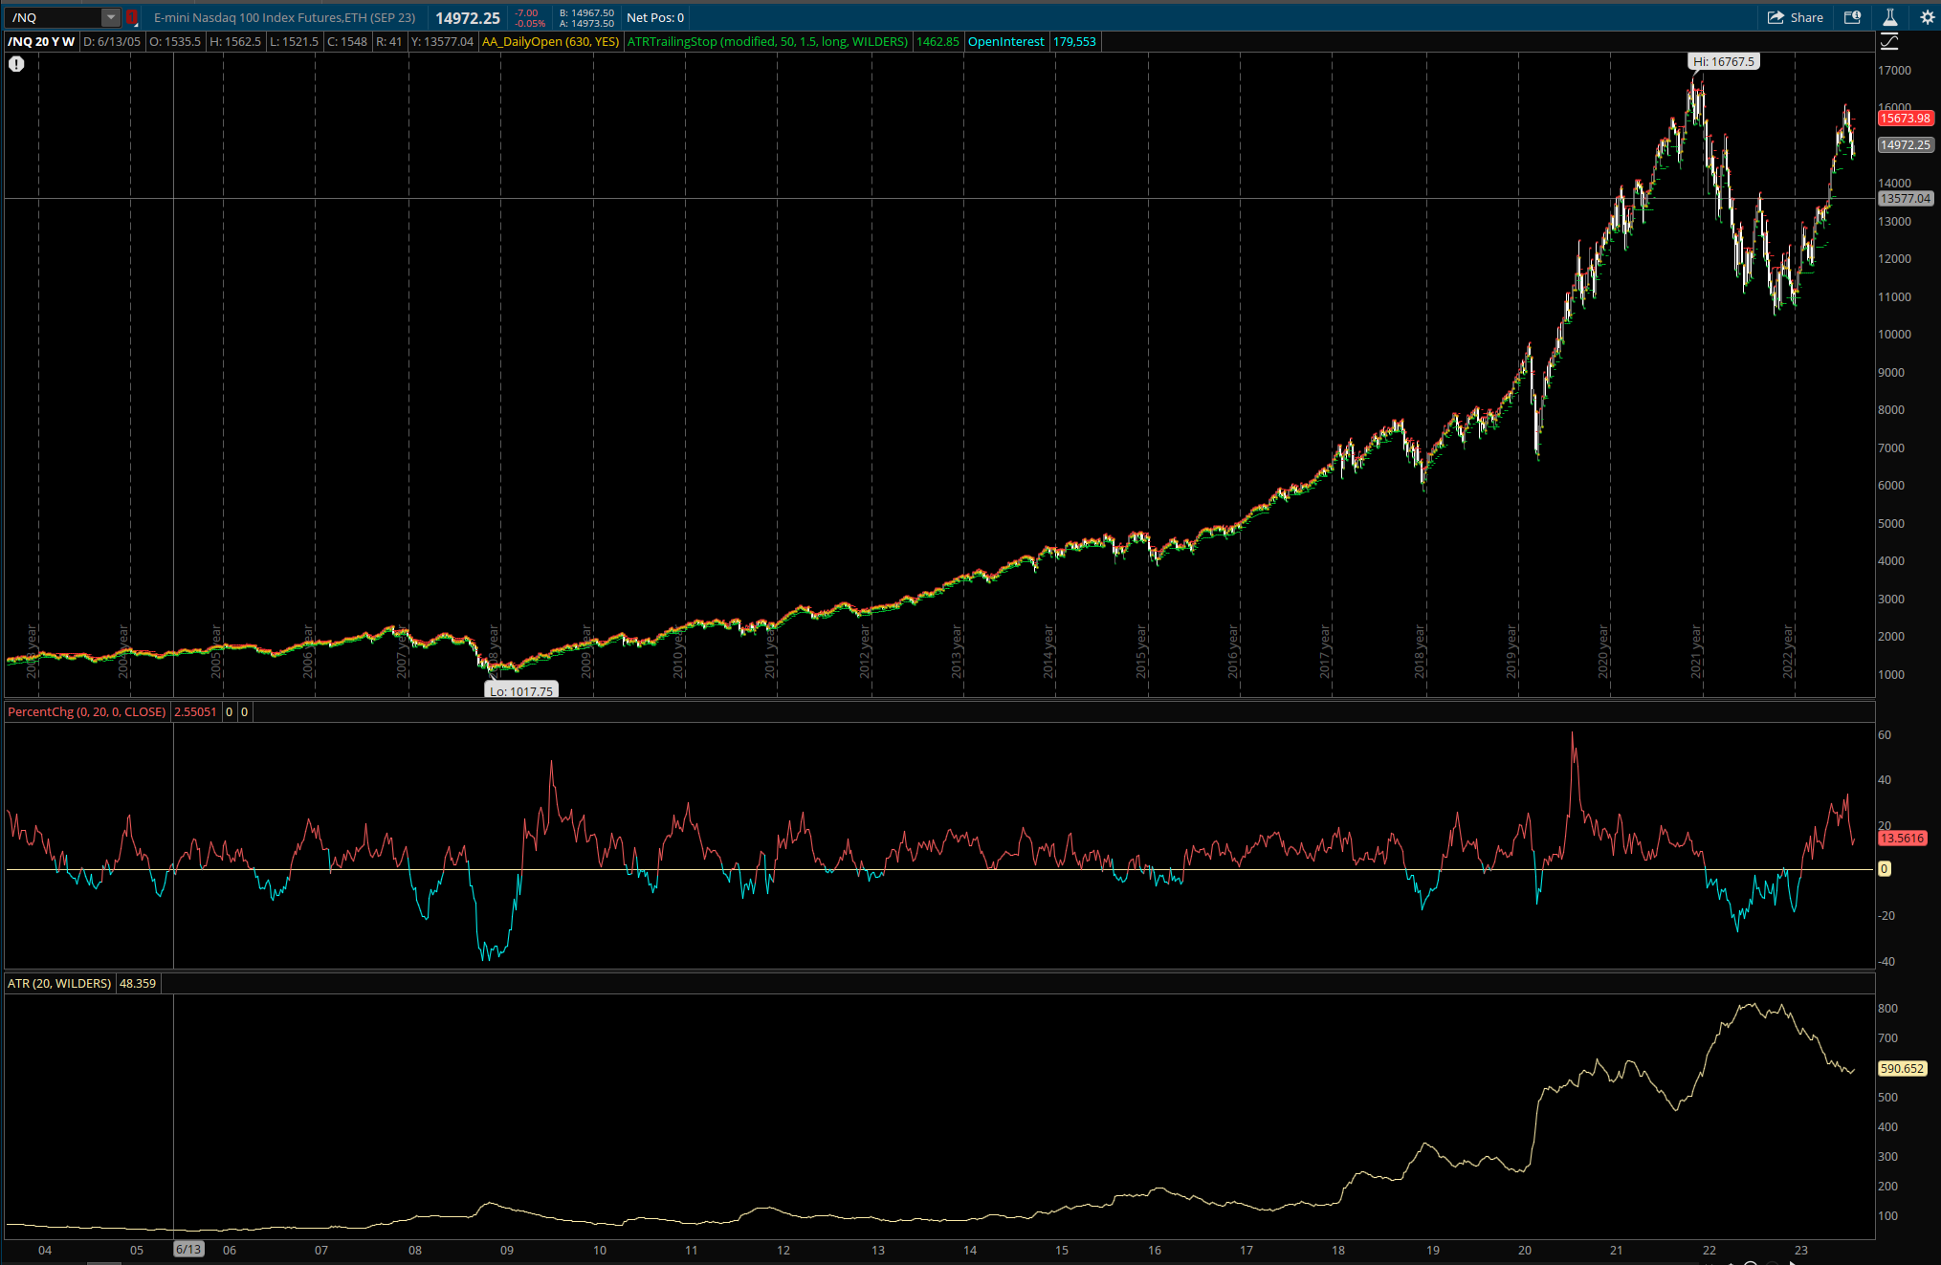Click the Hi: 16767.5 chart bubble
Screen dimensions: 1941x1265
[1724, 61]
